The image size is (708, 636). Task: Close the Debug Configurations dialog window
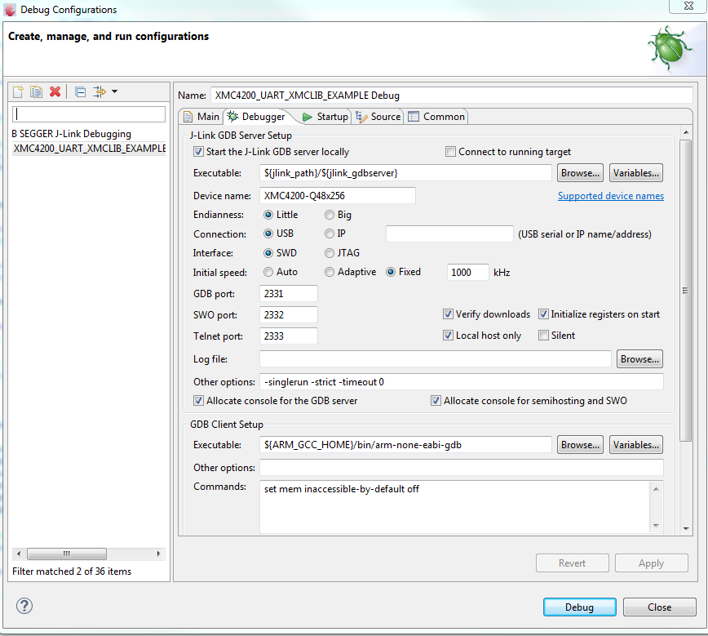pos(688,7)
